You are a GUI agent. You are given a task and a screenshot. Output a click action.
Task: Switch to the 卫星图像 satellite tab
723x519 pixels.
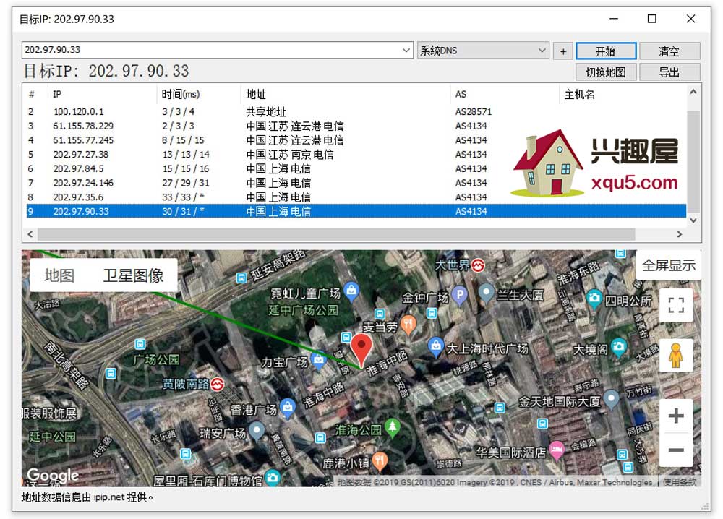coord(133,275)
